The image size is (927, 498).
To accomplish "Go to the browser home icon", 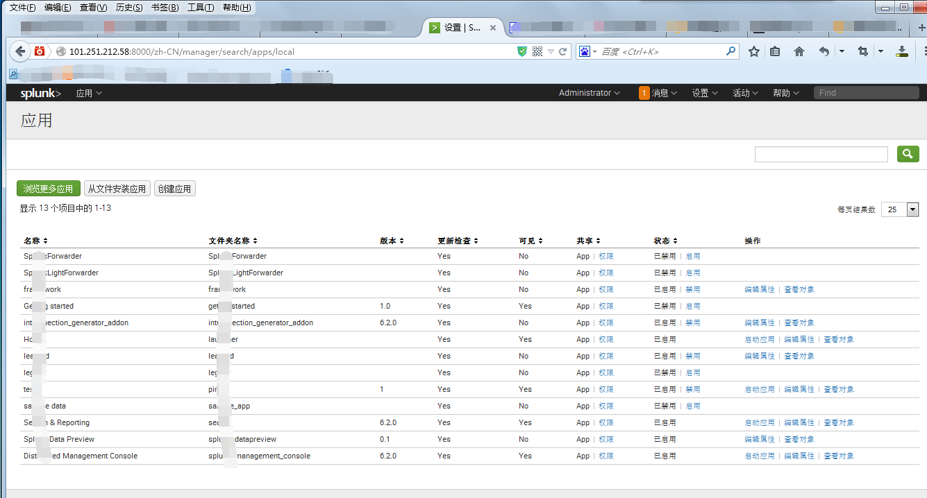I will coord(799,51).
